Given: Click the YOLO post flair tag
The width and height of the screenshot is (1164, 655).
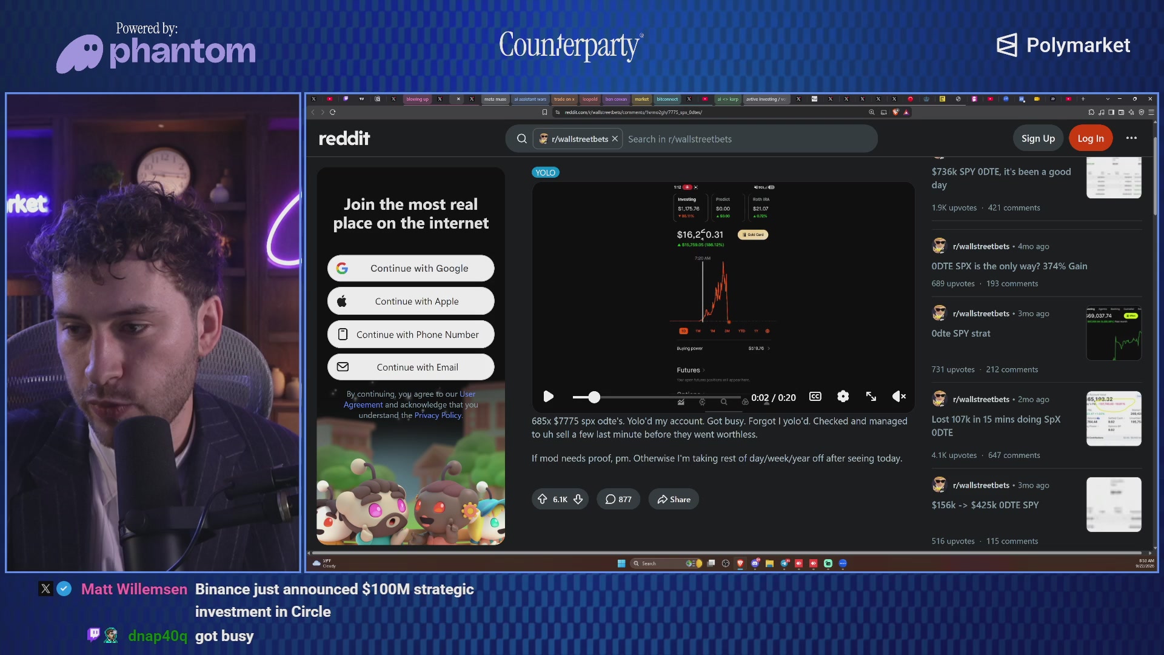Looking at the screenshot, I should point(545,172).
